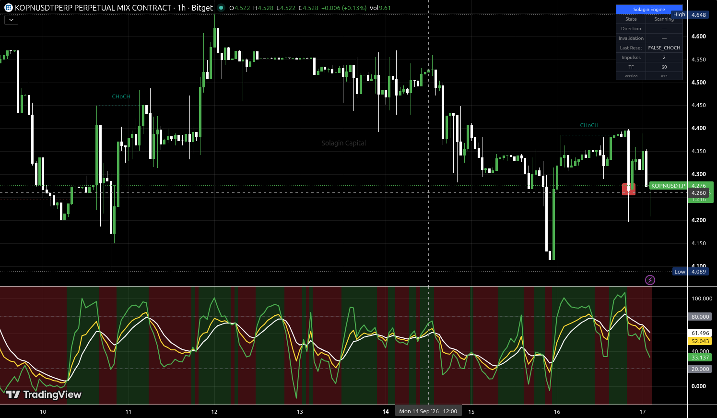
Task: Click the Version table cell
Action: (631, 76)
